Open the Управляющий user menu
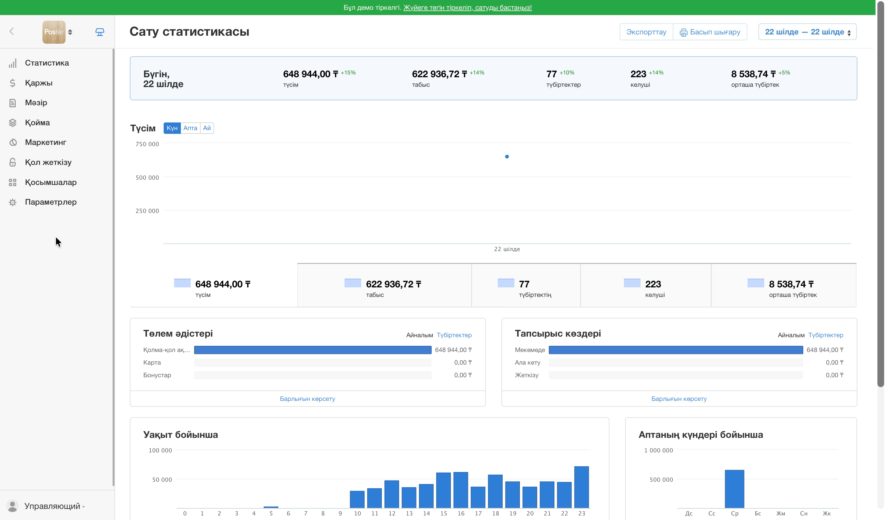Screen dimensions: 886x520 coord(54,506)
